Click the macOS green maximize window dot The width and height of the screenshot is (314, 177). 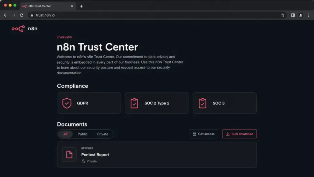[x=15, y=6]
